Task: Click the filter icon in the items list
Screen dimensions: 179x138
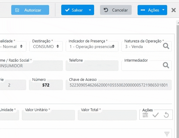Action: pyautogui.click(x=167, y=134)
